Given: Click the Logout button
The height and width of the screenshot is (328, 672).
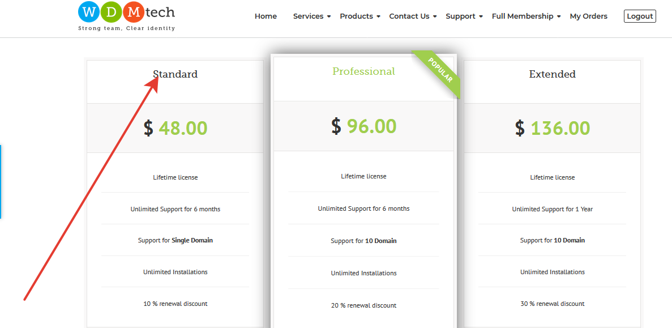Looking at the screenshot, I should click(x=640, y=16).
